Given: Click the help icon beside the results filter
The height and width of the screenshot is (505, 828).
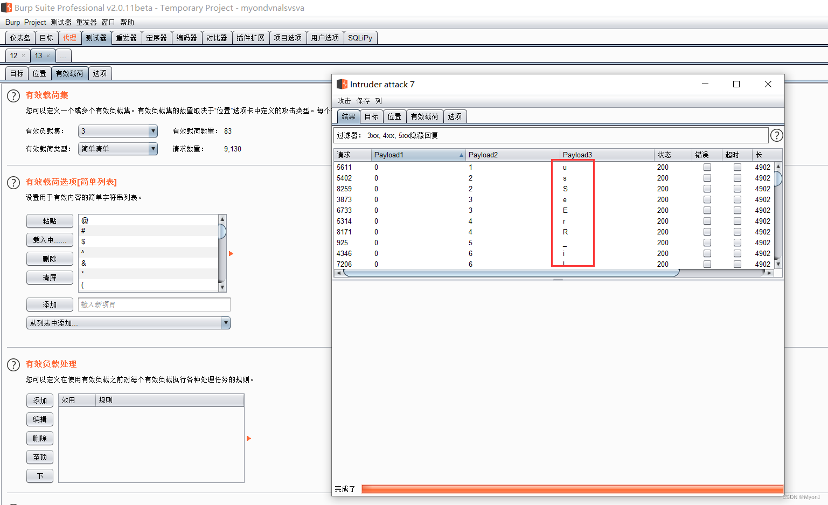Looking at the screenshot, I should pyautogui.click(x=776, y=135).
